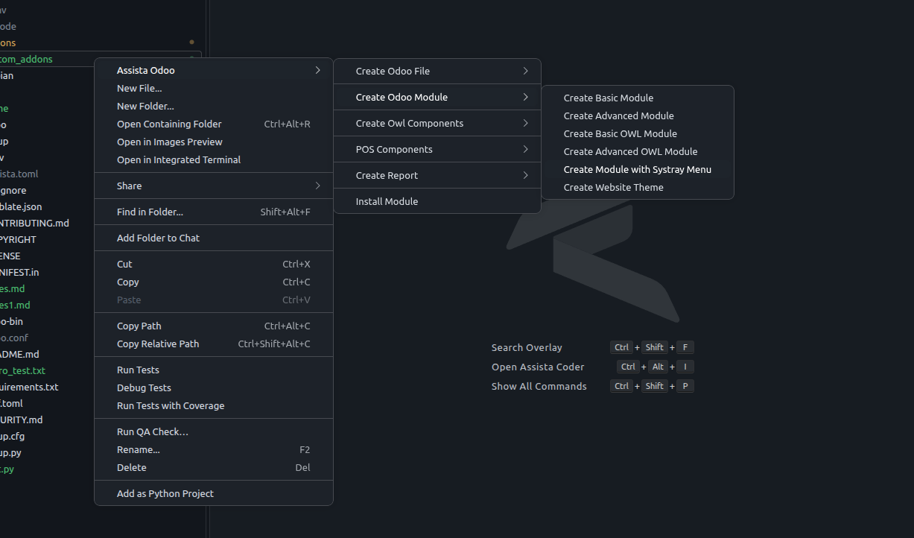Image resolution: width=914 pixels, height=538 pixels.
Task: Choose New Folder... menu entry
Action: point(213,106)
